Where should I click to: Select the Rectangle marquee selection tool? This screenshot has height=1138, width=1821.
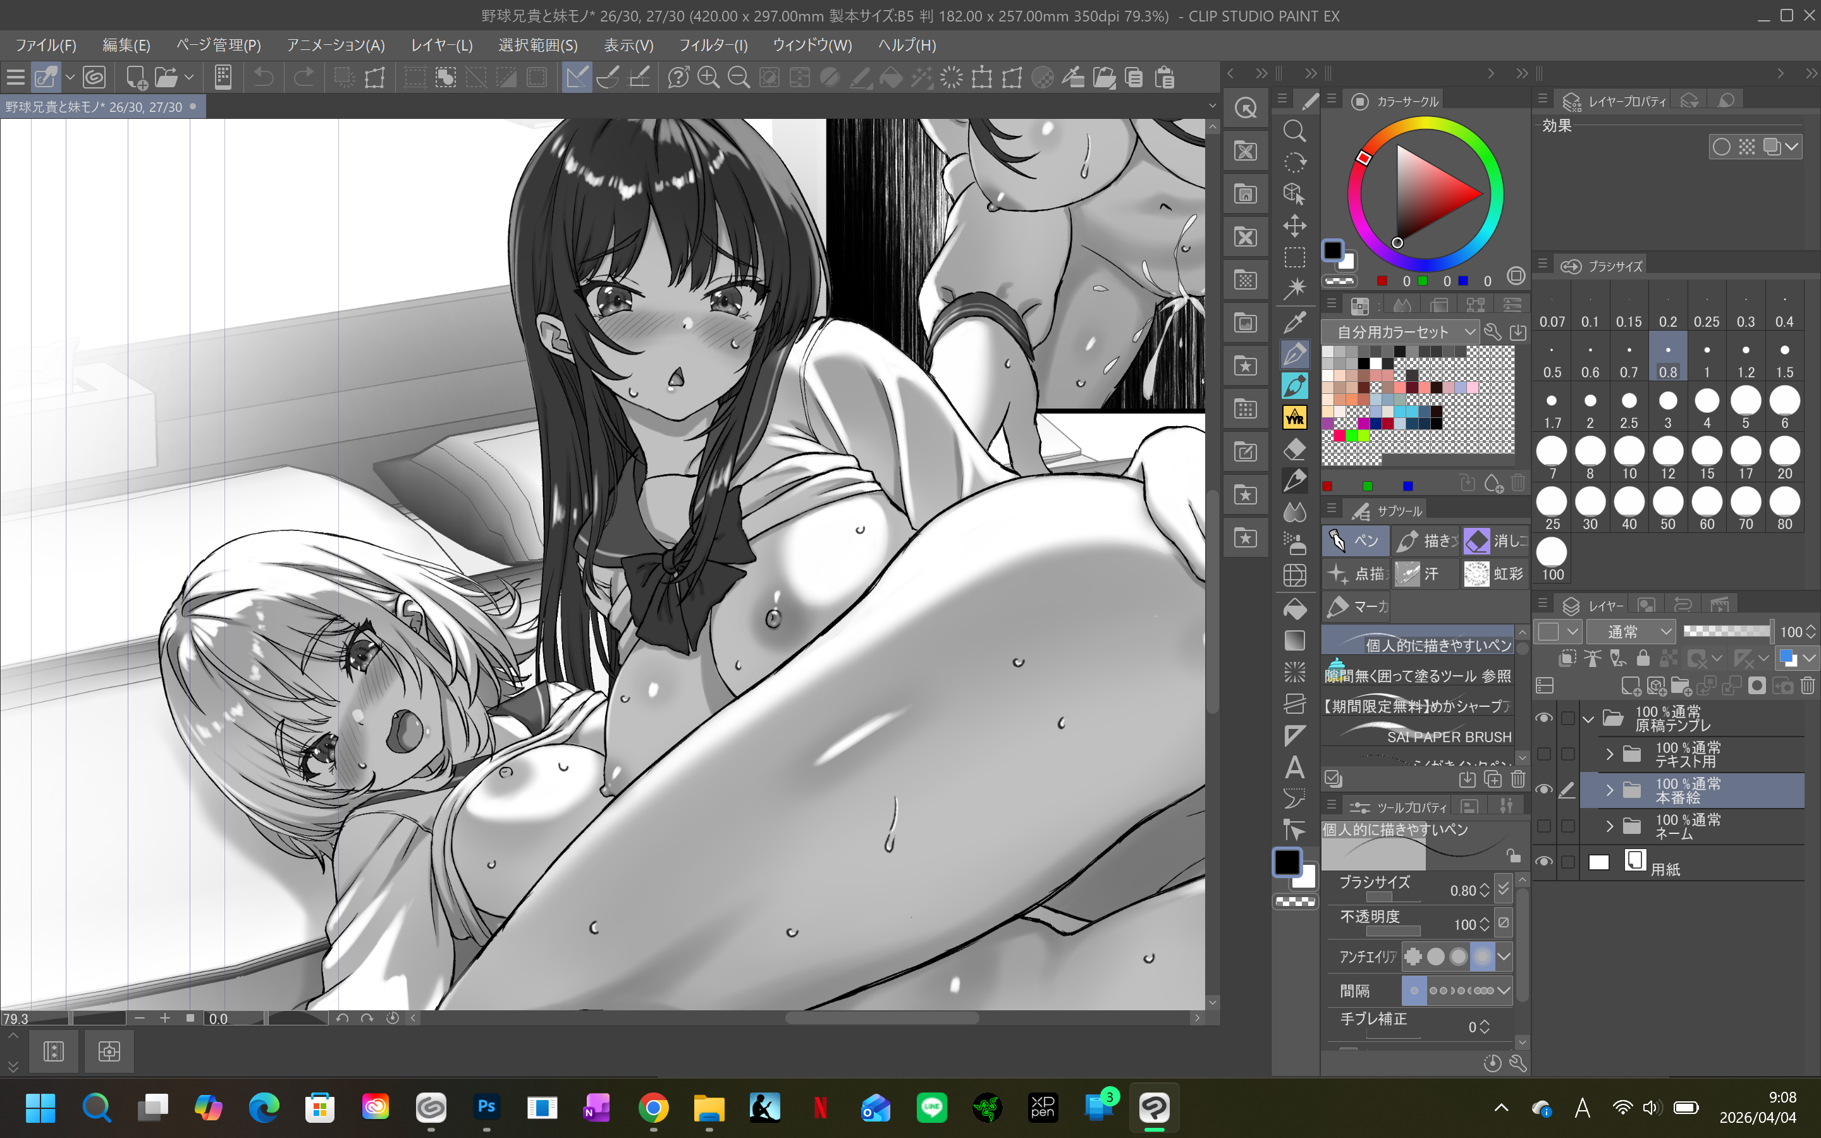(1294, 257)
